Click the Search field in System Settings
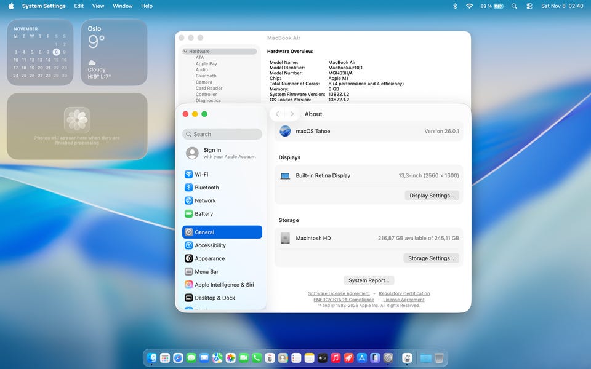The height and width of the screenshot is (369, 591). 222,134
